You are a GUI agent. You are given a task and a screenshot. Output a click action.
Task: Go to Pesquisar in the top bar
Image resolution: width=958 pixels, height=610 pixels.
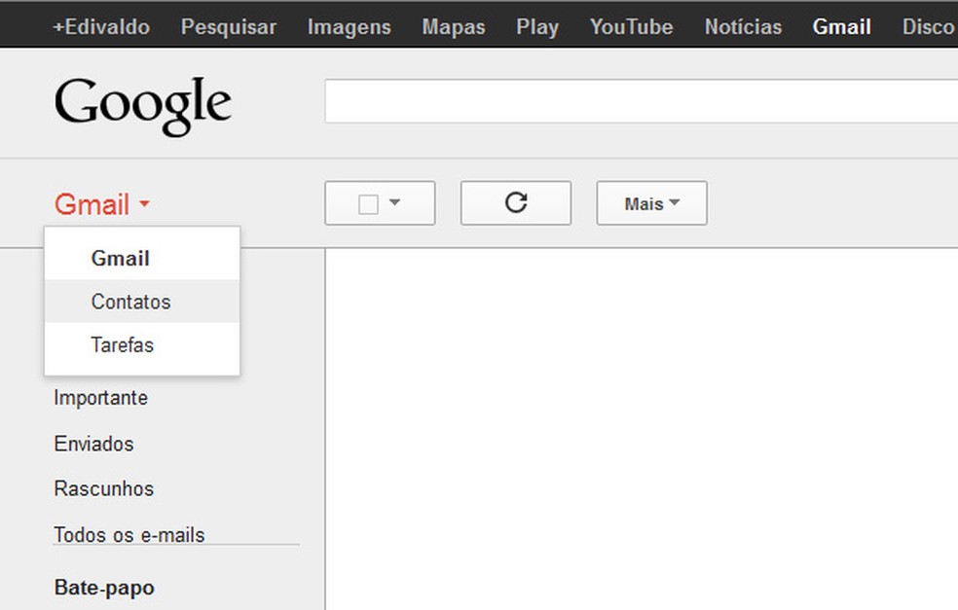229,27
